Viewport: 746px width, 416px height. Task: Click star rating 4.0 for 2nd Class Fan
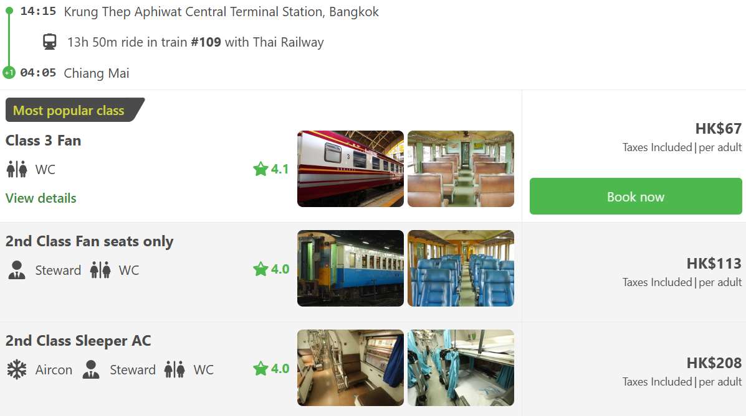pos(261,269)
